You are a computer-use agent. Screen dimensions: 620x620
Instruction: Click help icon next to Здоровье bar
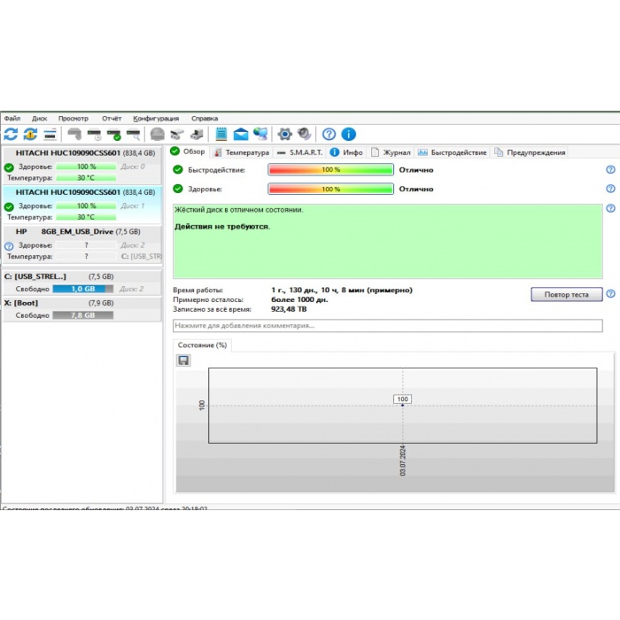click(x=610, y=189)
